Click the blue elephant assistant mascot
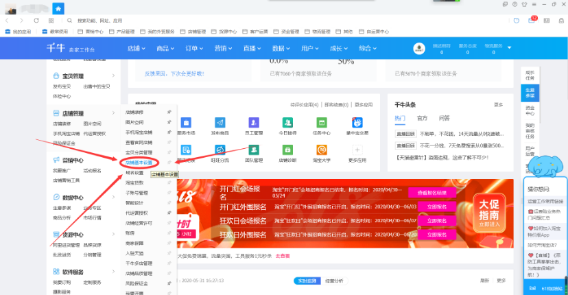The image size is (568, 295). (x=545, y=166)
